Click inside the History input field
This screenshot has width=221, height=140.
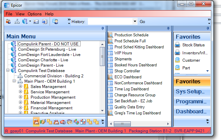point(110,22)
